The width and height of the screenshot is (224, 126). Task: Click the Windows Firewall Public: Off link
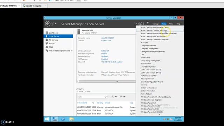coord(105,51)
